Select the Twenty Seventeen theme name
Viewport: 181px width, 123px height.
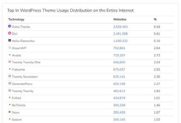pos(25,77)
